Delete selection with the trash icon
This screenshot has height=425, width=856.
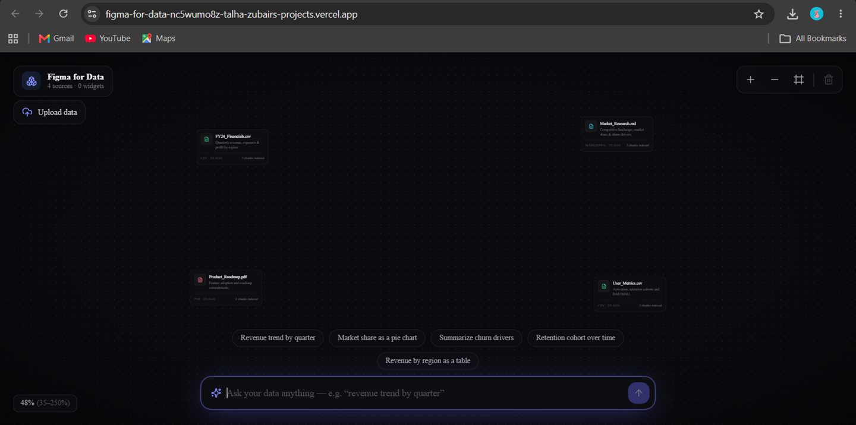click(x=829, y=80)
